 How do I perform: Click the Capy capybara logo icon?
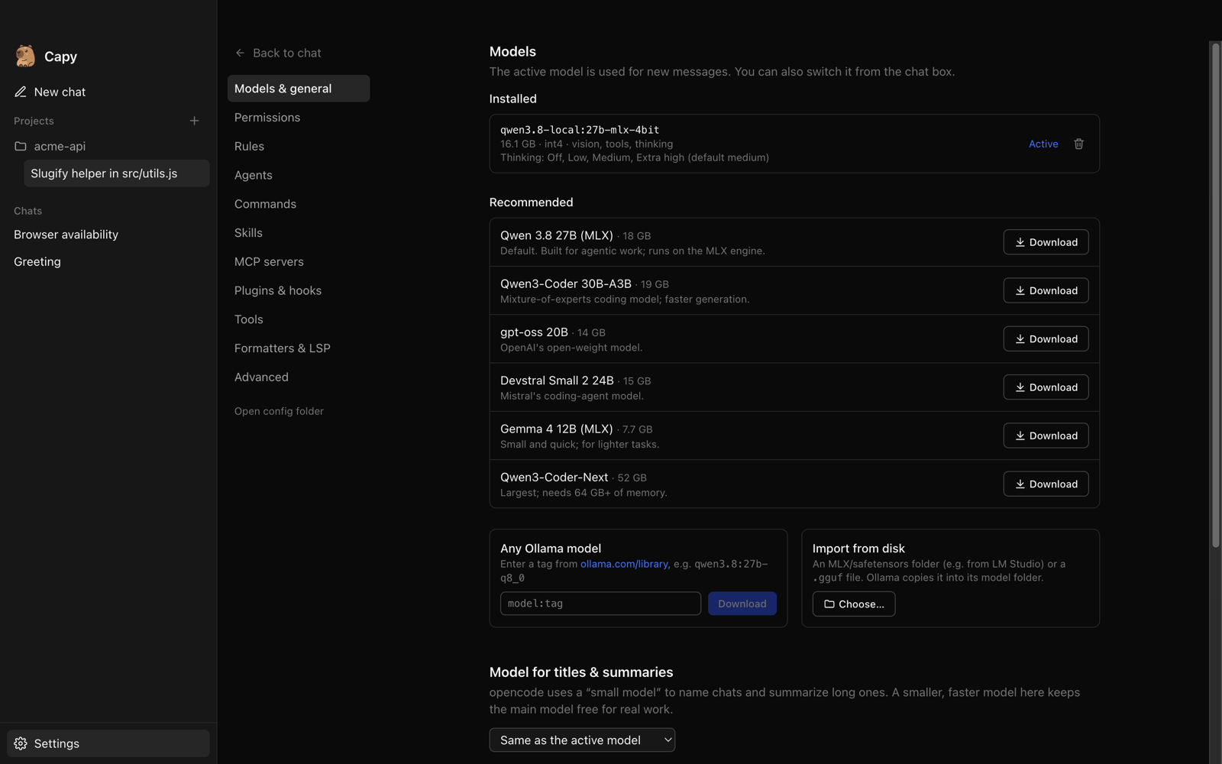[x=25, y=56]
